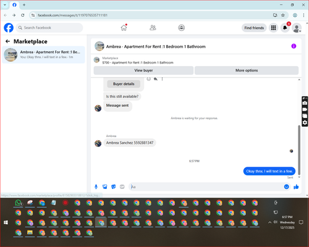The width and height of the screenshot is (309, 247).
Task: Click the Facebook logo
Action: coord(9,28)
